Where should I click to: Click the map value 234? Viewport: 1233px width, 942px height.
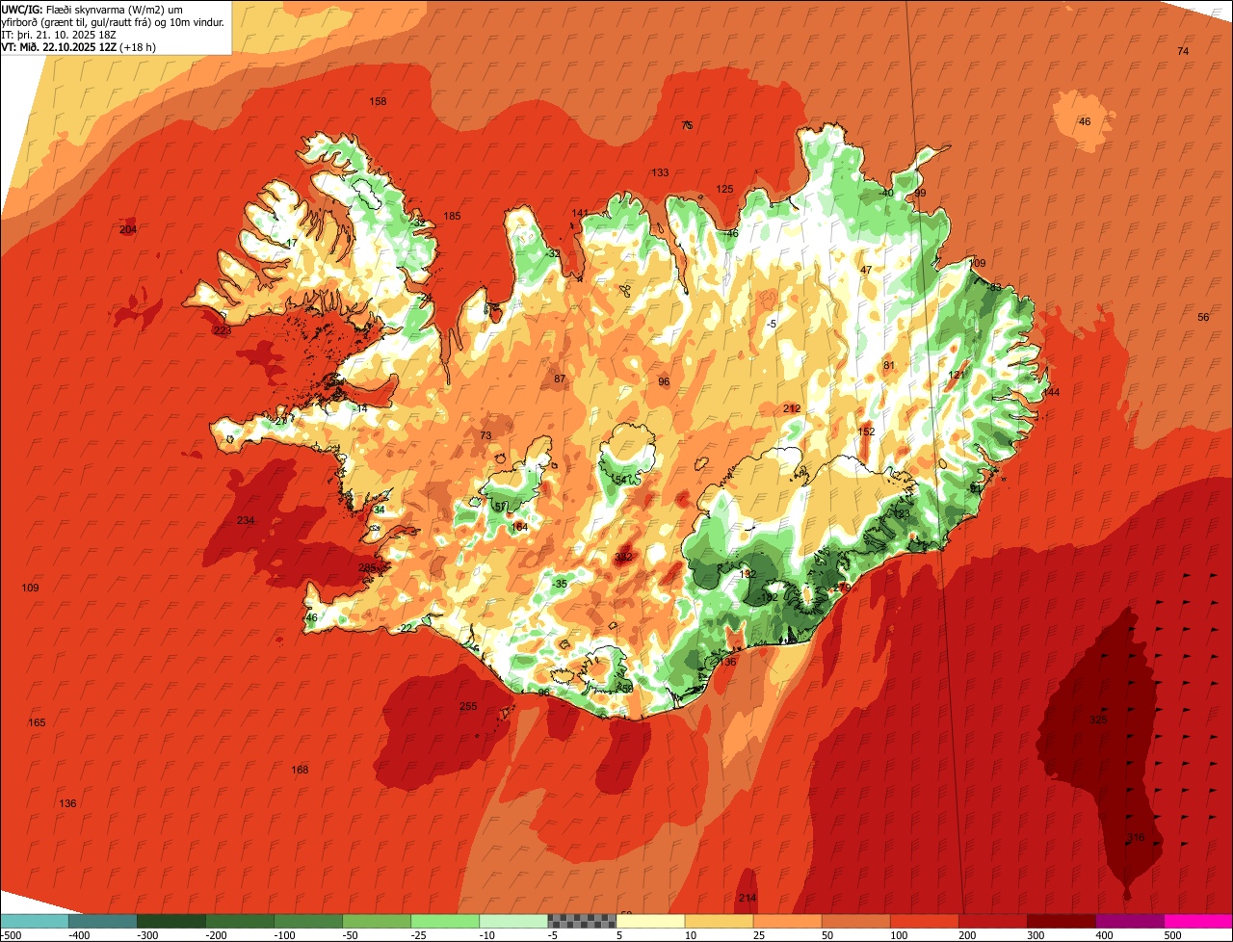point(246,520)
